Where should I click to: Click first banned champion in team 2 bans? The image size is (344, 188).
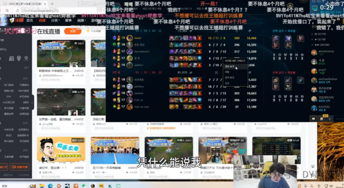[276, 80]
